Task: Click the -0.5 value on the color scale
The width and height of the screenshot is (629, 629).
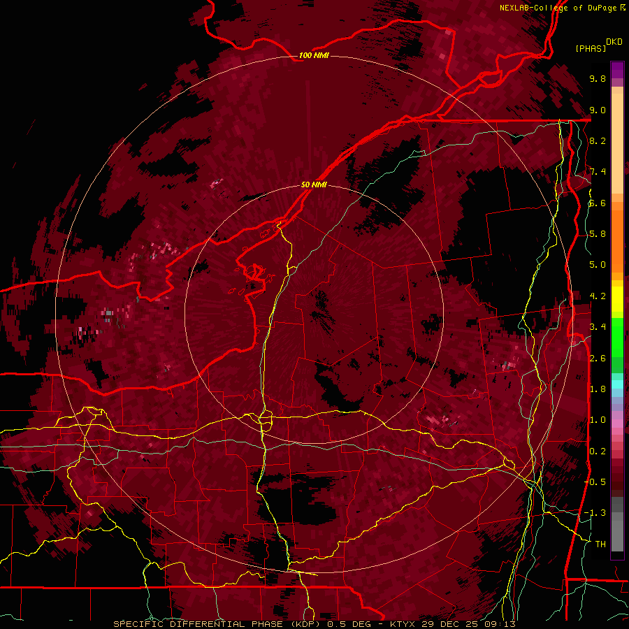Action: point(595,482)
